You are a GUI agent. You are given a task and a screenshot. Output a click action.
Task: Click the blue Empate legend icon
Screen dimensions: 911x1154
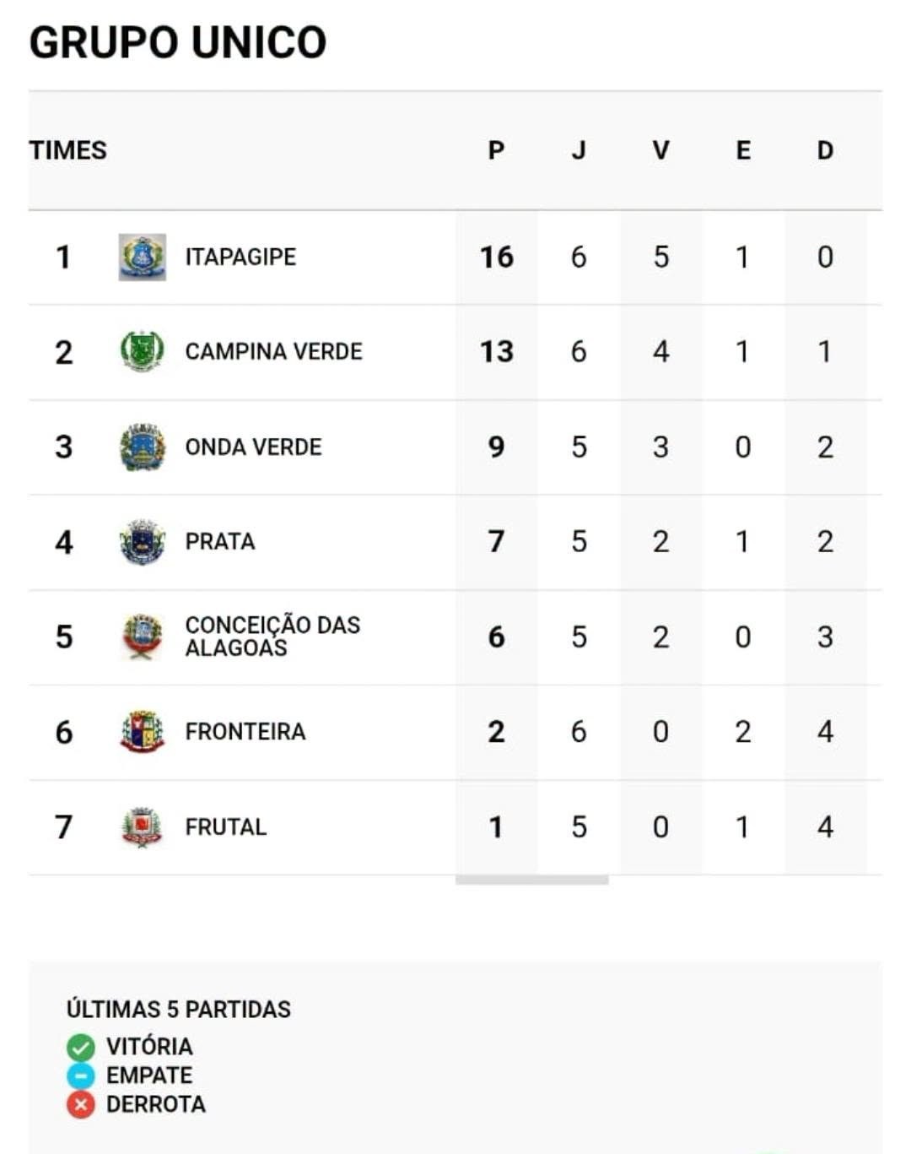click(x=81, y=1076)
